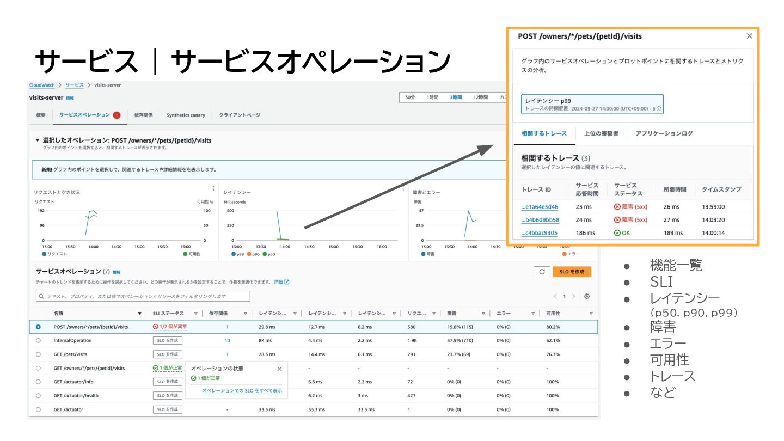Click オペレーションでの SLO をすべて表示 link
The width and height of the screenshot is (784, 441).
point(242,391)
